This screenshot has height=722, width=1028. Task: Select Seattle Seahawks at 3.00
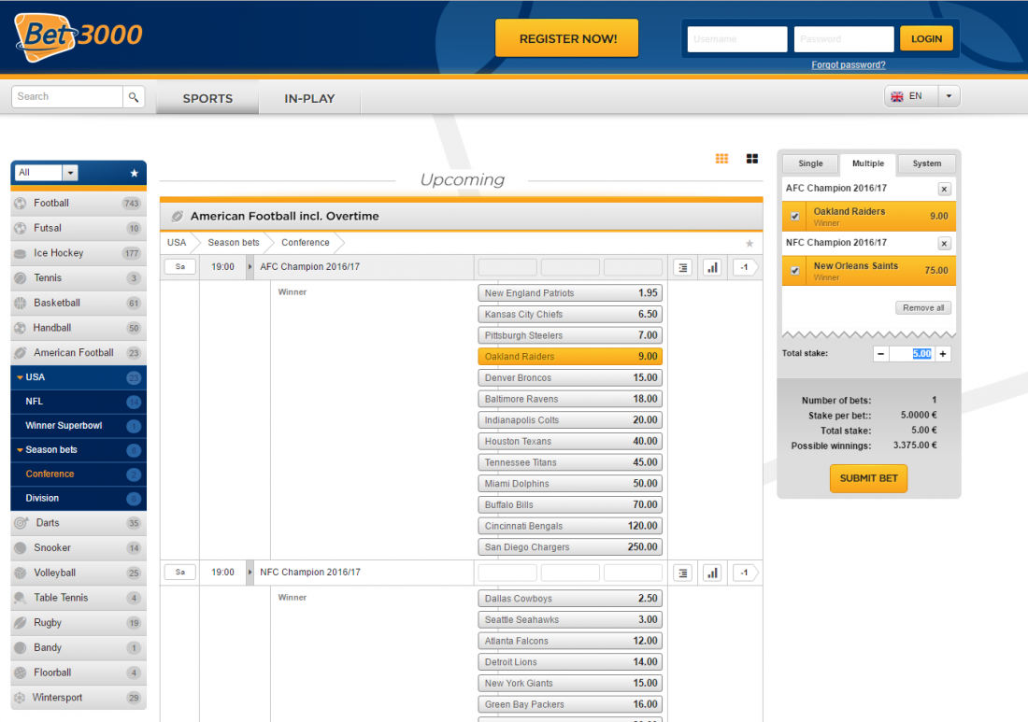[x=570, y=620]
